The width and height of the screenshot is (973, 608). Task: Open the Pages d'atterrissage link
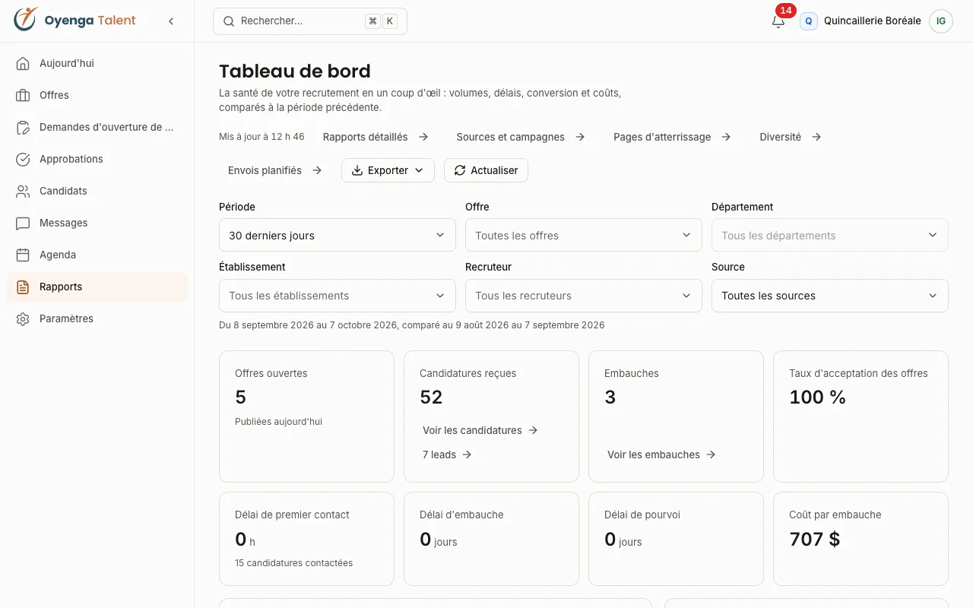point(672,137)
